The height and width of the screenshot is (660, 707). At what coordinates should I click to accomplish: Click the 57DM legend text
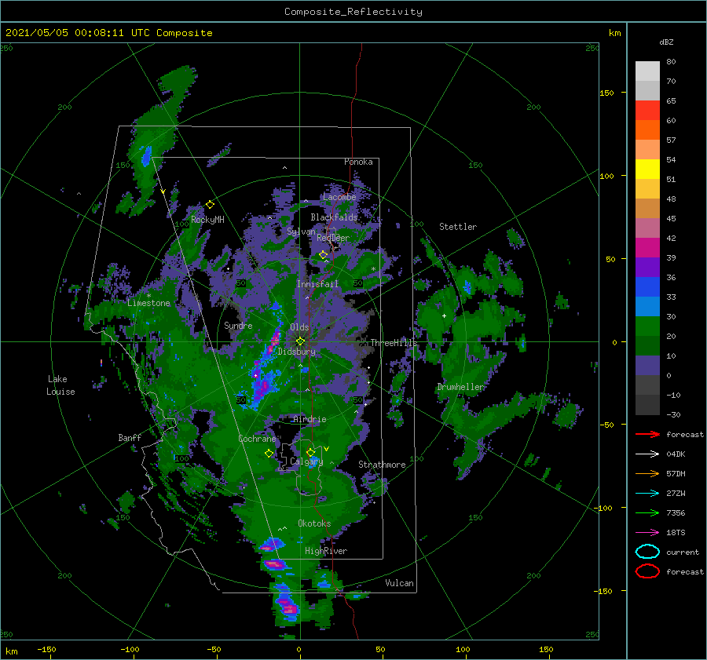point(676,473)
